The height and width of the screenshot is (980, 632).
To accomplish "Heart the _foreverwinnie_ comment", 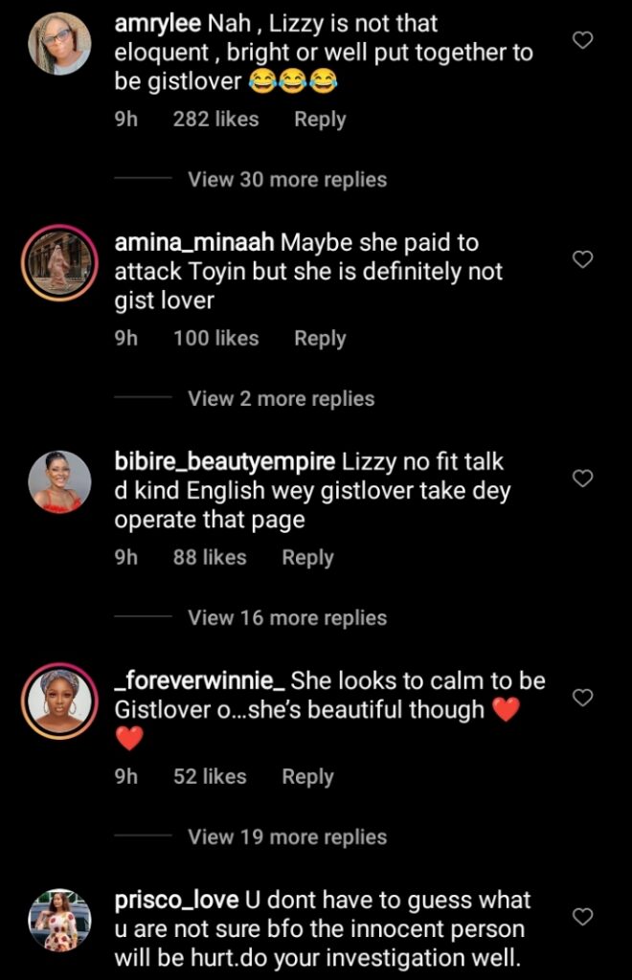I will (582, 698).
